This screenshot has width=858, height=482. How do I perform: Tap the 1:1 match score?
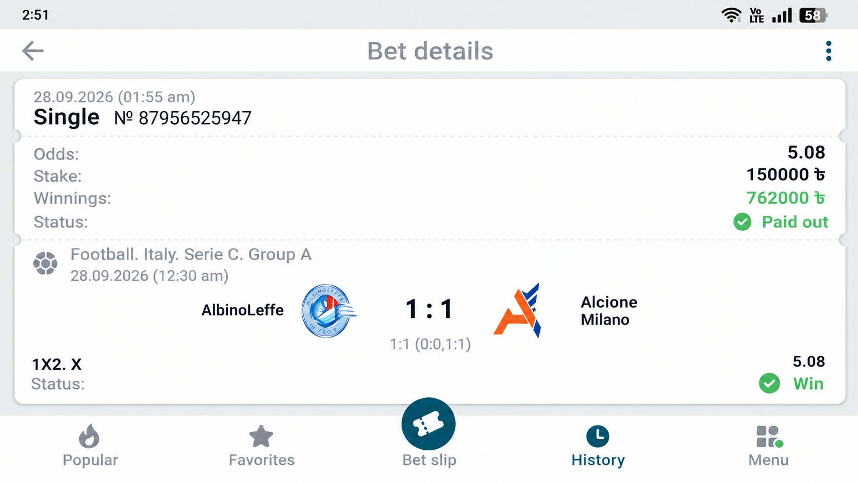pos(429,309)
